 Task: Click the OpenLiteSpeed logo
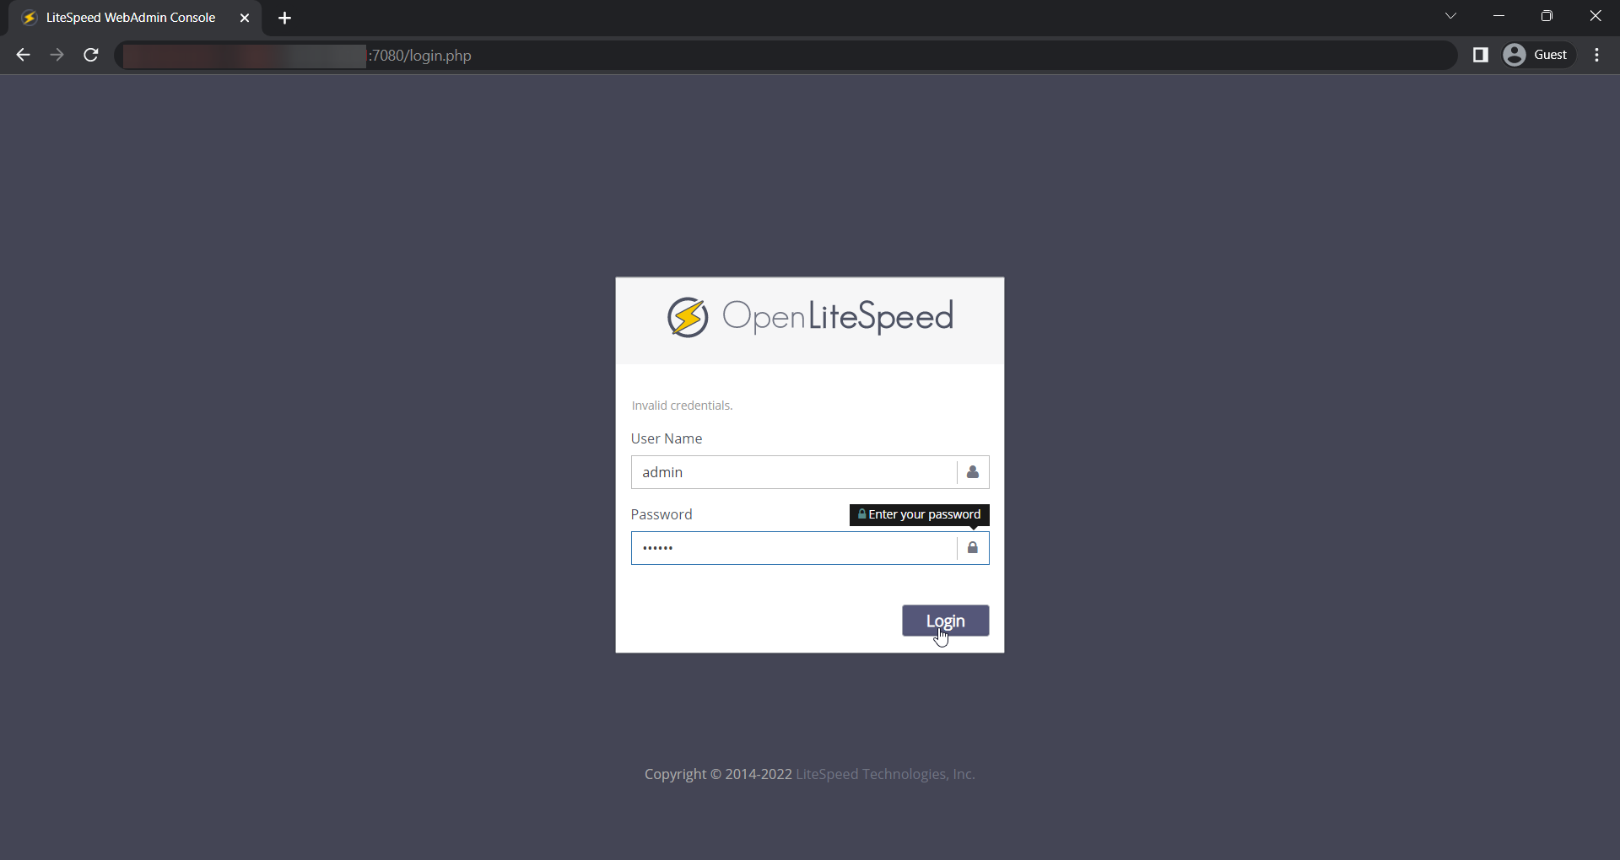point(810,317)
